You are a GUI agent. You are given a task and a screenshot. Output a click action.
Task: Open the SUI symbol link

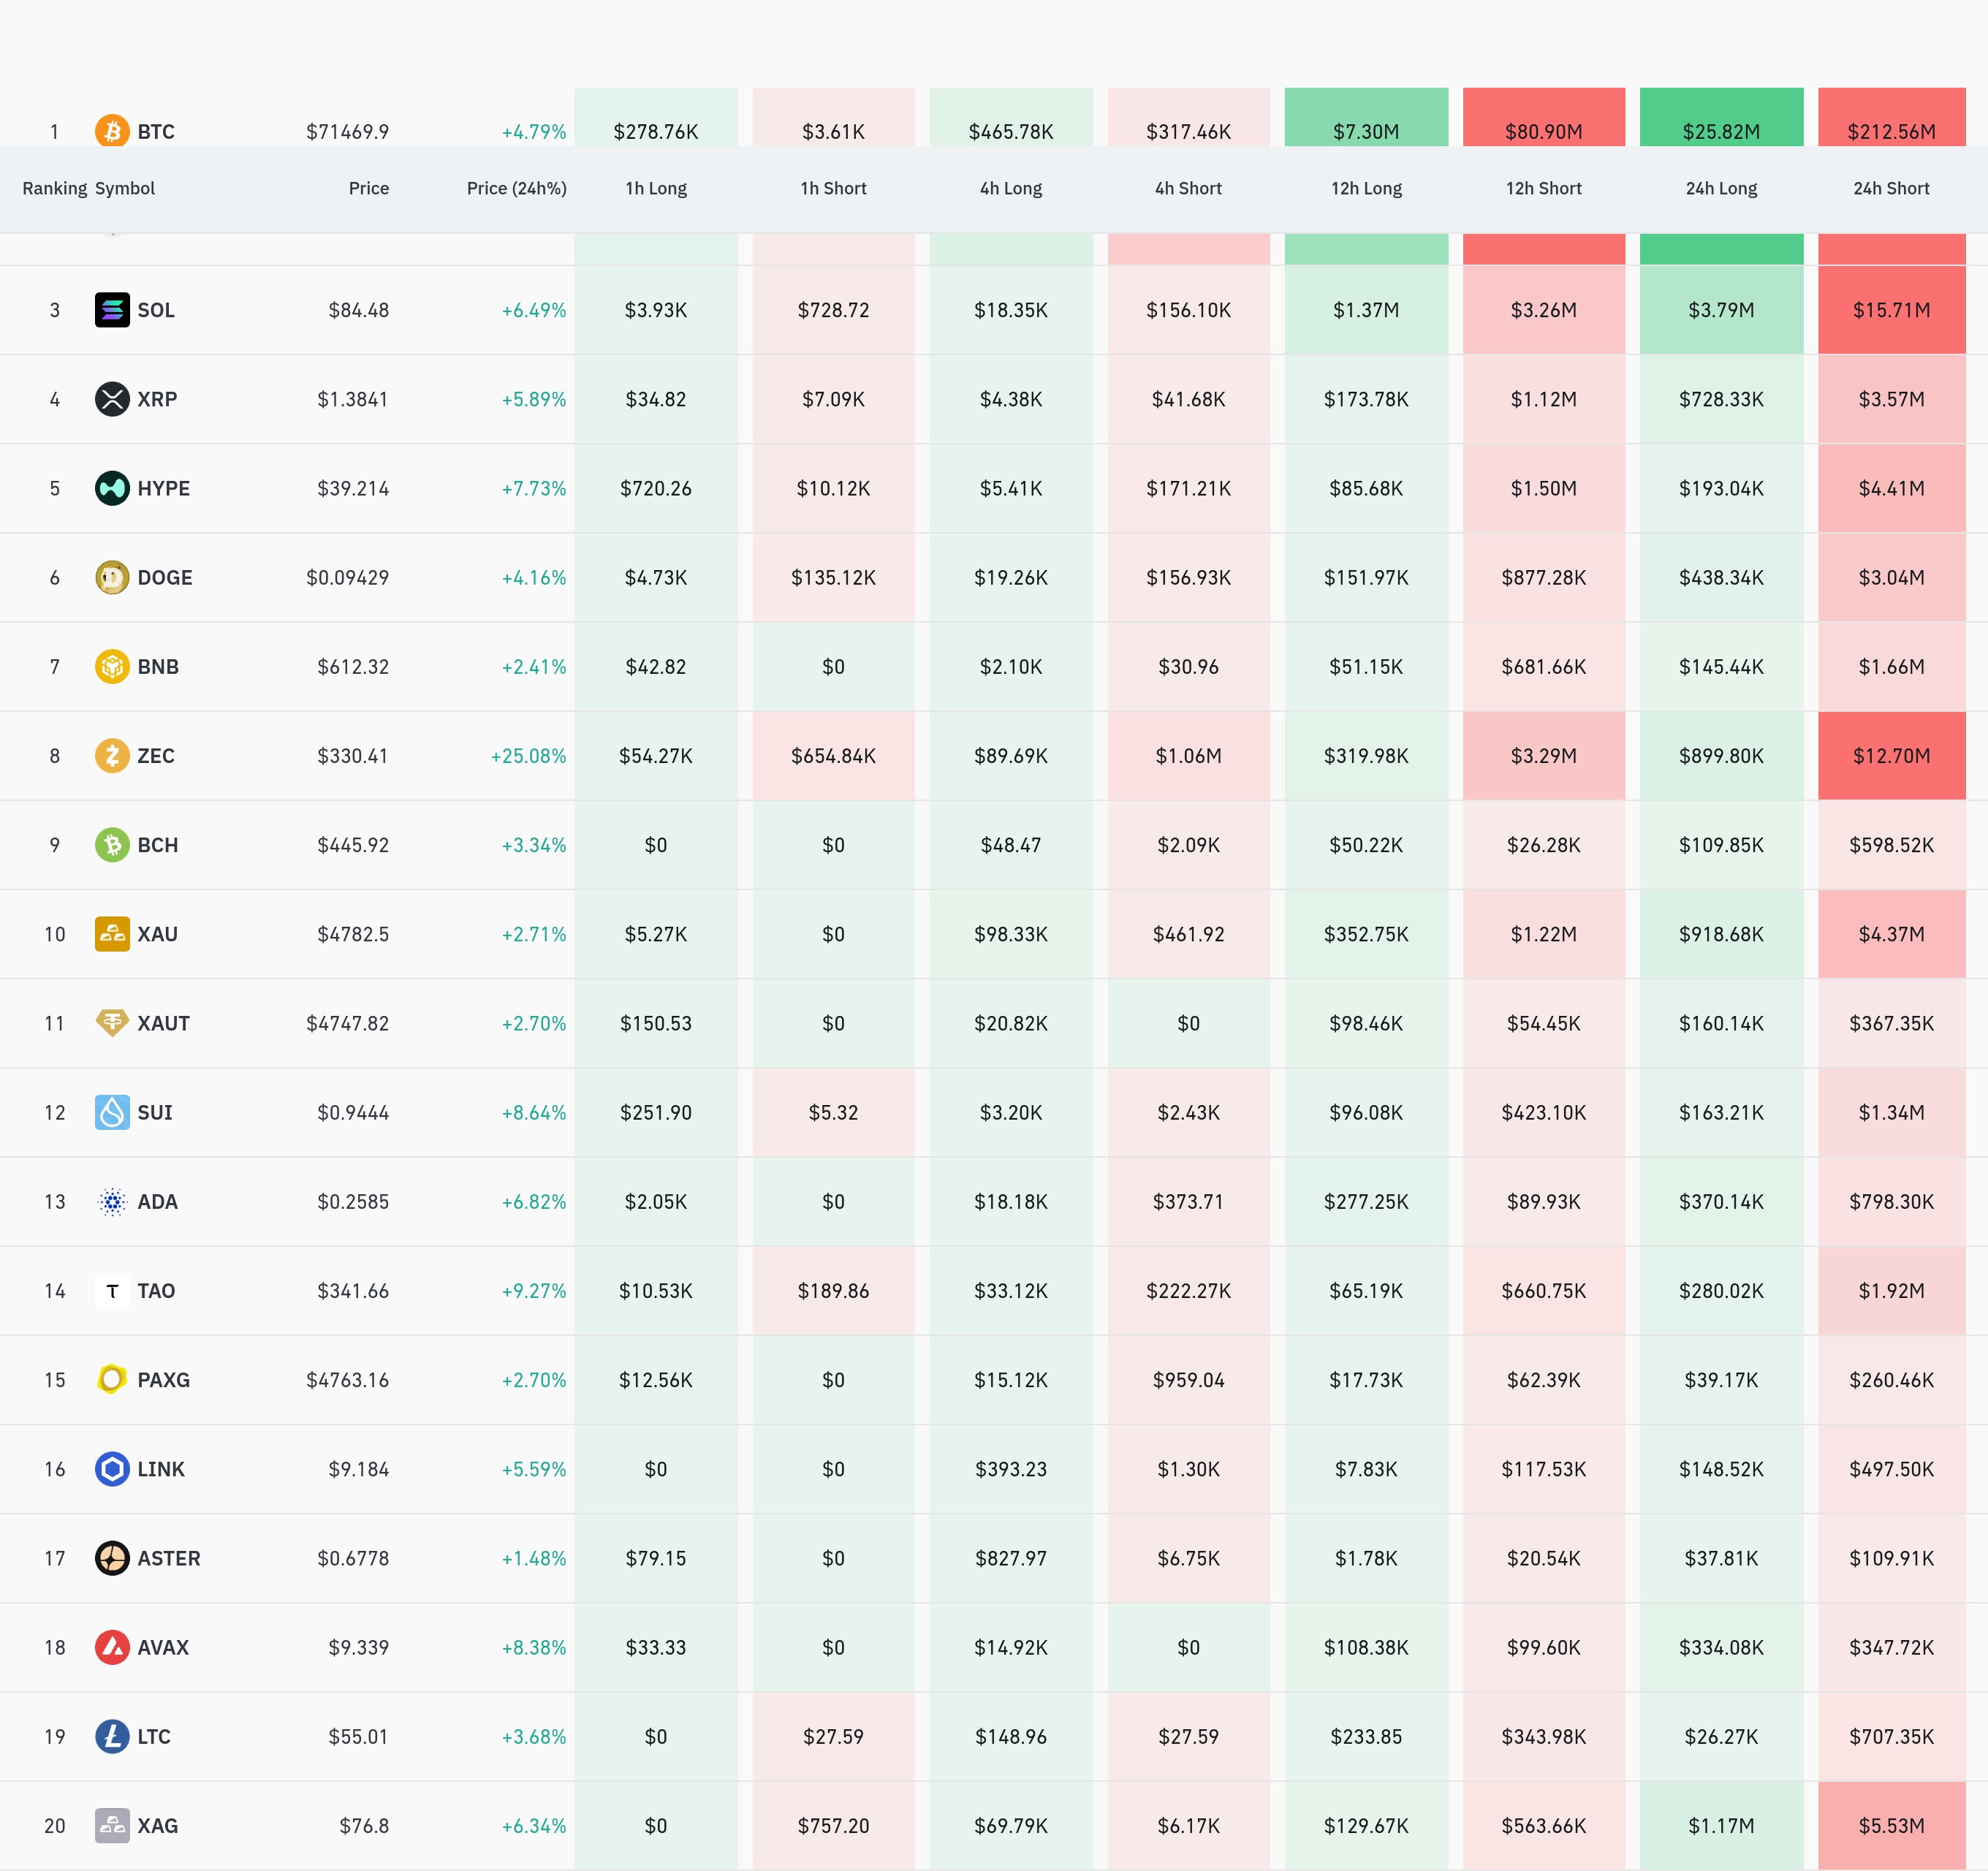pos(154,1113)
